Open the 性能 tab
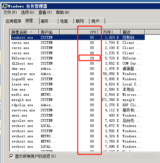 (66, 21)
